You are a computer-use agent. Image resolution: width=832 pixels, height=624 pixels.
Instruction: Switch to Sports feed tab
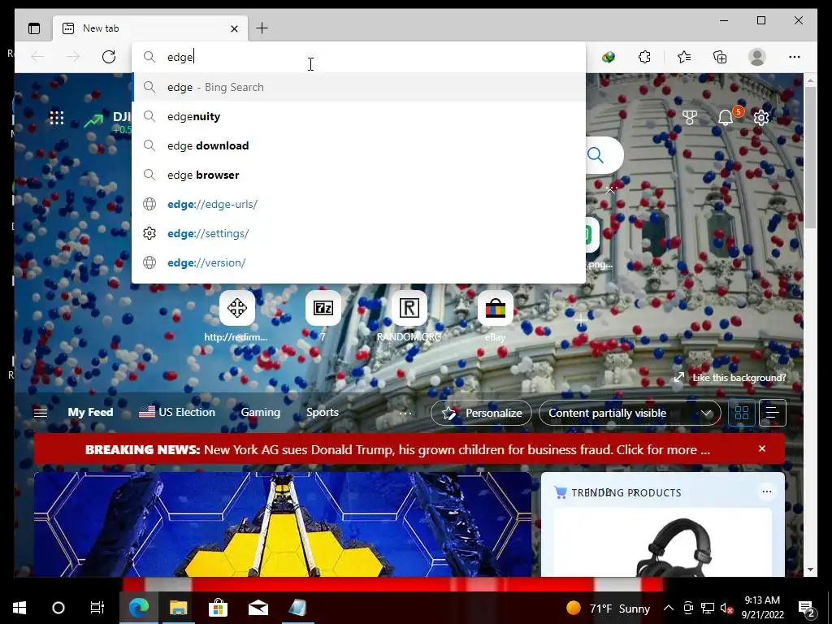point(323,412)
